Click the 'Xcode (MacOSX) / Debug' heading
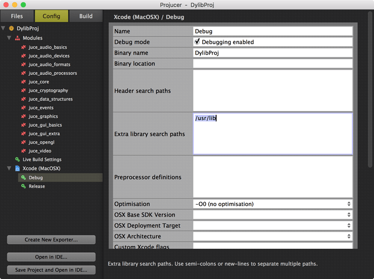The height and width of the screenshot is (279, 374). 149,17
